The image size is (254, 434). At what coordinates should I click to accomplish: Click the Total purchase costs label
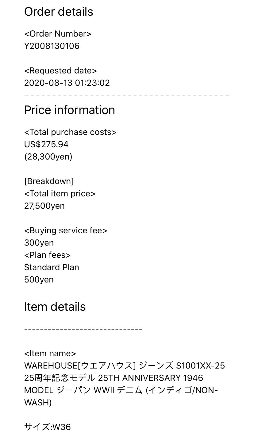coord(70,132)
